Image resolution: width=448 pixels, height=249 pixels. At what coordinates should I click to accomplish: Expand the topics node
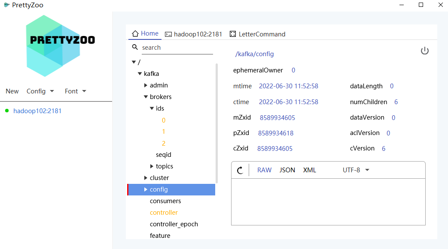click(x=152, y=166)
